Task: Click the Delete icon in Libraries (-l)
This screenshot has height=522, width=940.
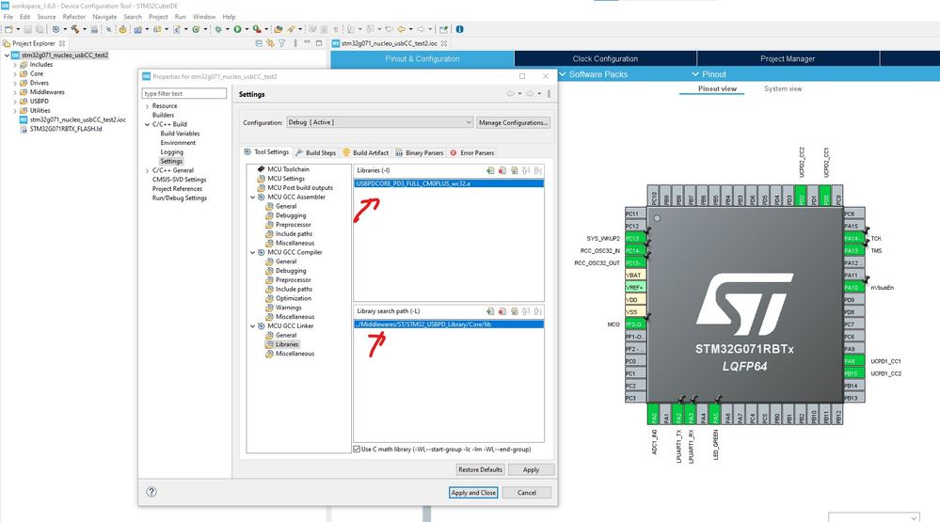Action: point(502,170)
